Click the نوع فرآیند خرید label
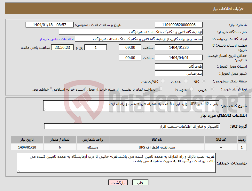The height and width of the screenshot is (191, 252). [x=234, y=89]
